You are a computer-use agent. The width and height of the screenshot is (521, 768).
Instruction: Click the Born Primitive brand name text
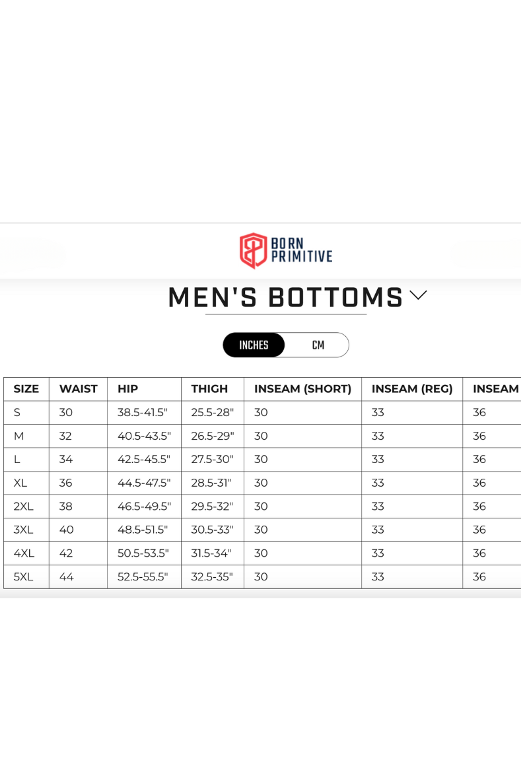(x=302, y=250)
